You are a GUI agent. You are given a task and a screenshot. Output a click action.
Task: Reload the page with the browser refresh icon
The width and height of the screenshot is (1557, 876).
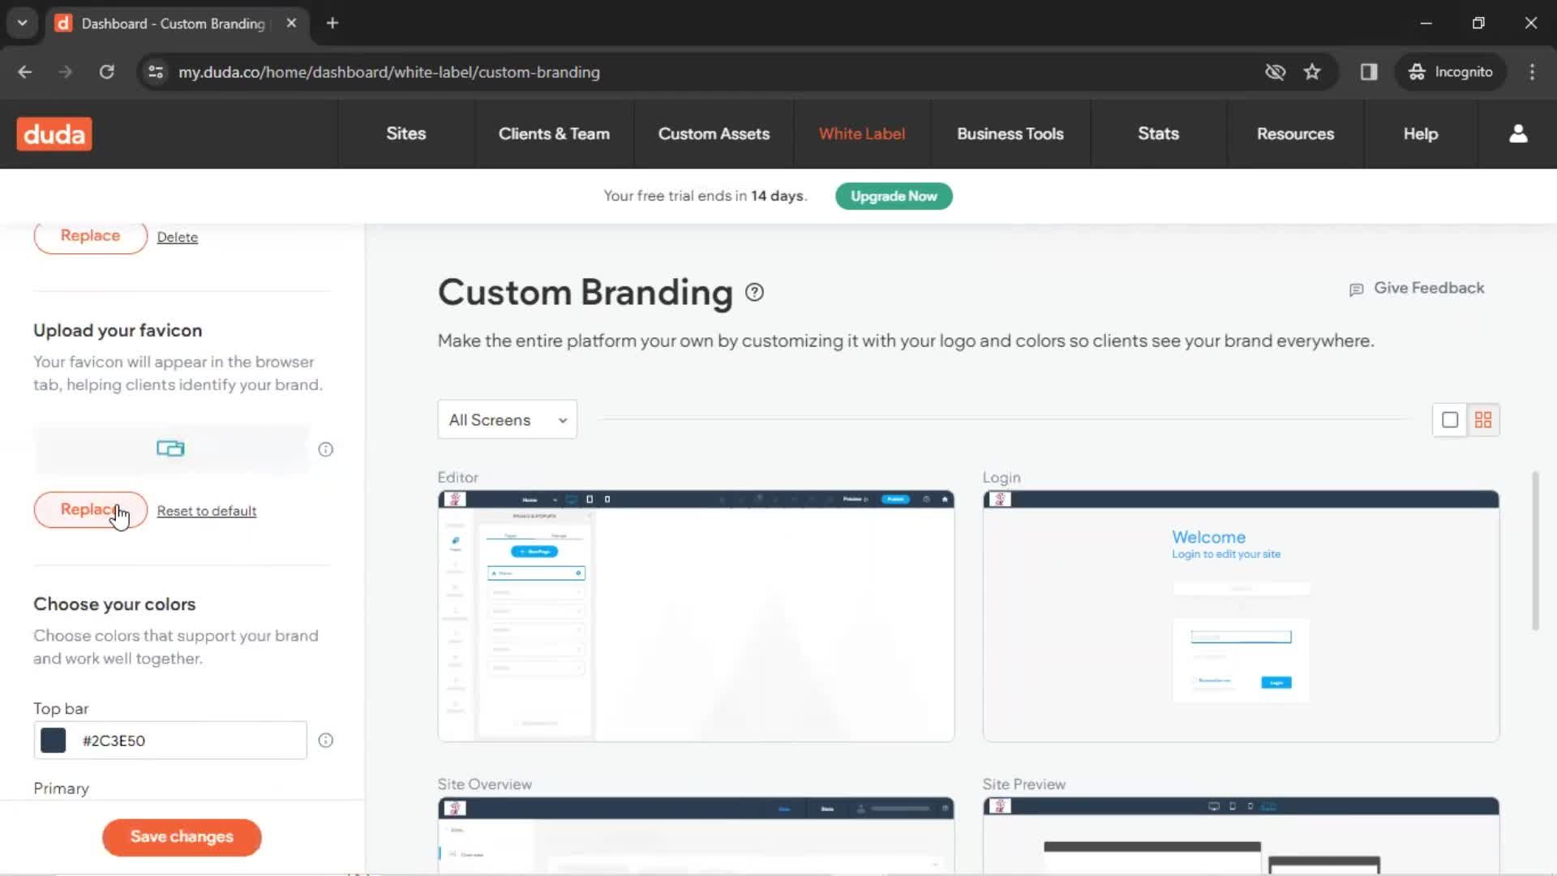pos(106,72)
